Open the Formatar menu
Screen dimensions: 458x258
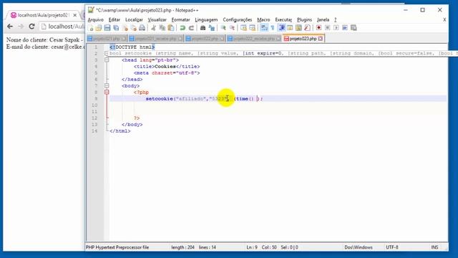click(180, 19)
